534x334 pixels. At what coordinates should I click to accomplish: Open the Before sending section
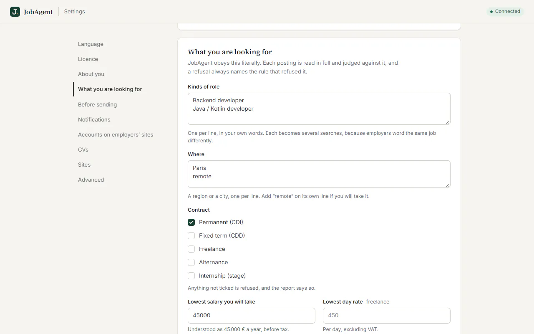click(x=97, y=104)
